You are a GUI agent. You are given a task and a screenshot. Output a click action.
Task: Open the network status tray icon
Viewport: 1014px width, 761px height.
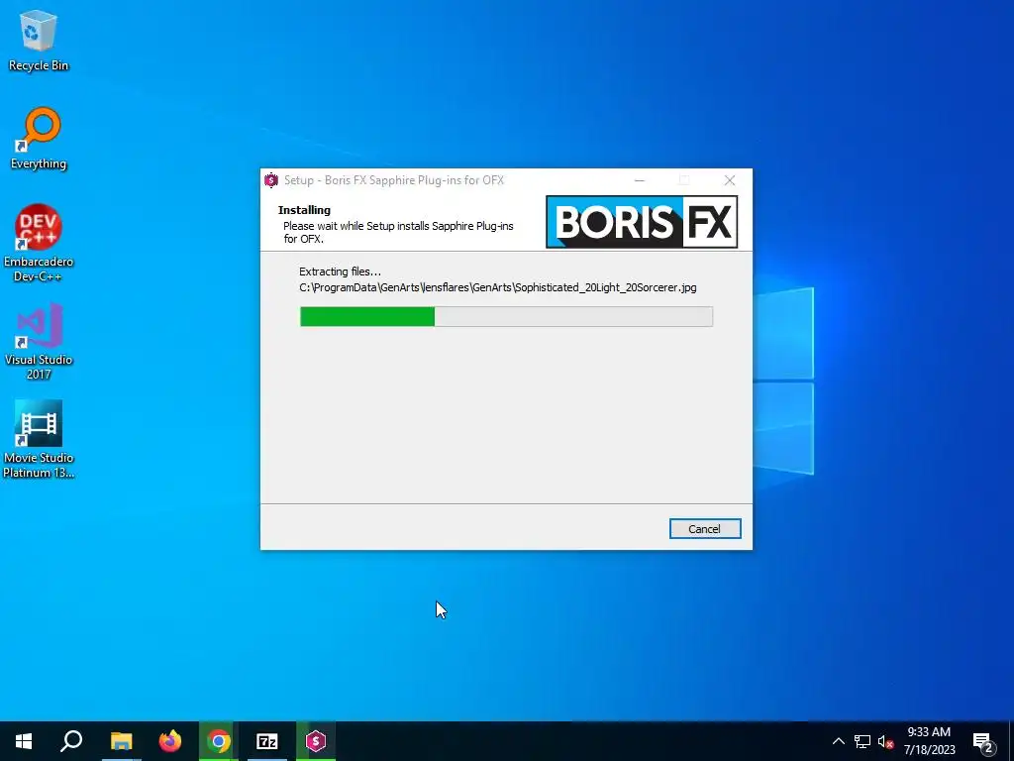(862, 741)
